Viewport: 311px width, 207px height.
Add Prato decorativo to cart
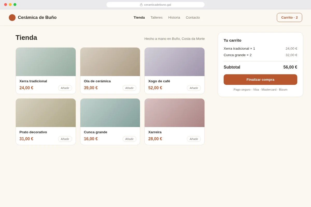tap(65, 139)
